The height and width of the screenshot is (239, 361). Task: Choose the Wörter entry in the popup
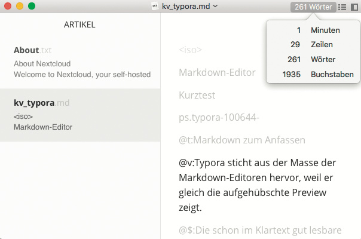[x=310, y=60]
